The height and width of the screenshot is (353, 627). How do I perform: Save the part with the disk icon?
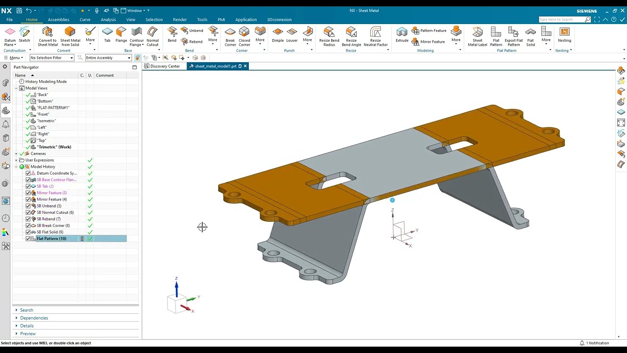click(x=19, y=10)
